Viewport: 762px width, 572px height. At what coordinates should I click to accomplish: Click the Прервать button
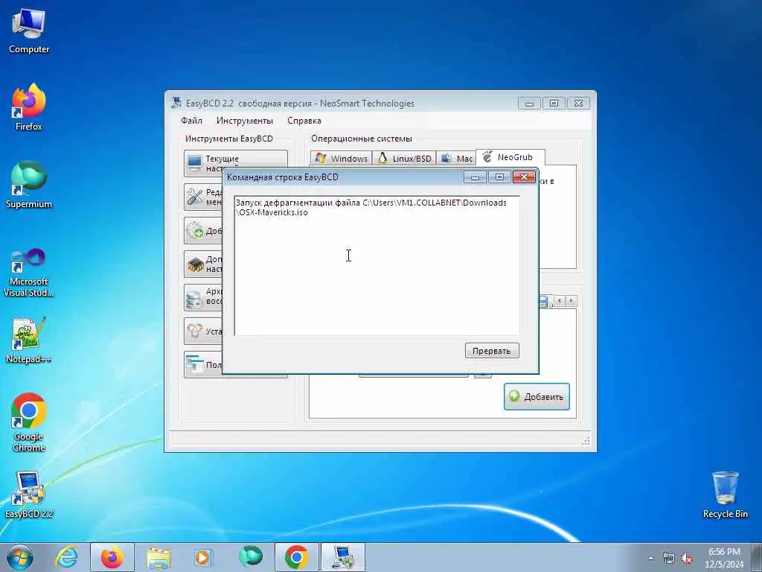(492, 351)
